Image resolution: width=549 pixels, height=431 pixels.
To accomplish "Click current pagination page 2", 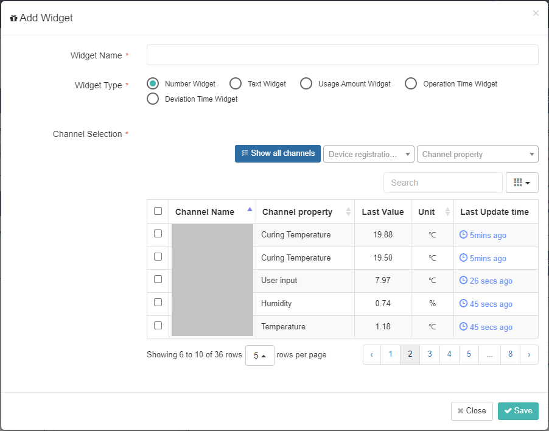I will tap(410, 354).
